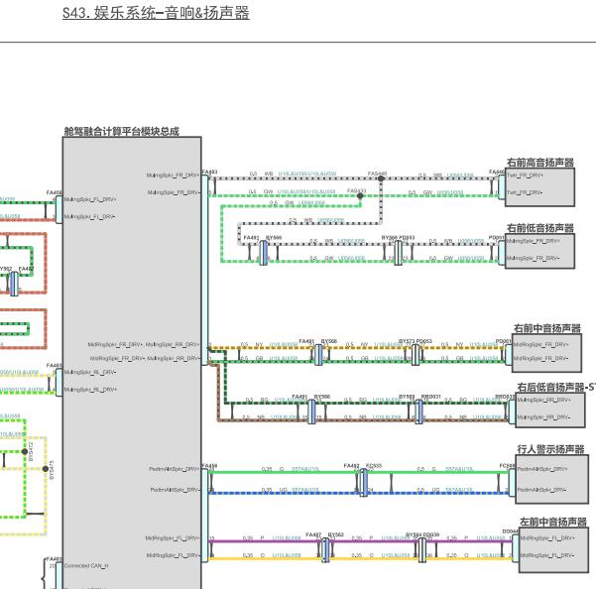The image size is (596, 589).
Task: Click the FA487 BY562 inline connector
Action: click(325, 550)
